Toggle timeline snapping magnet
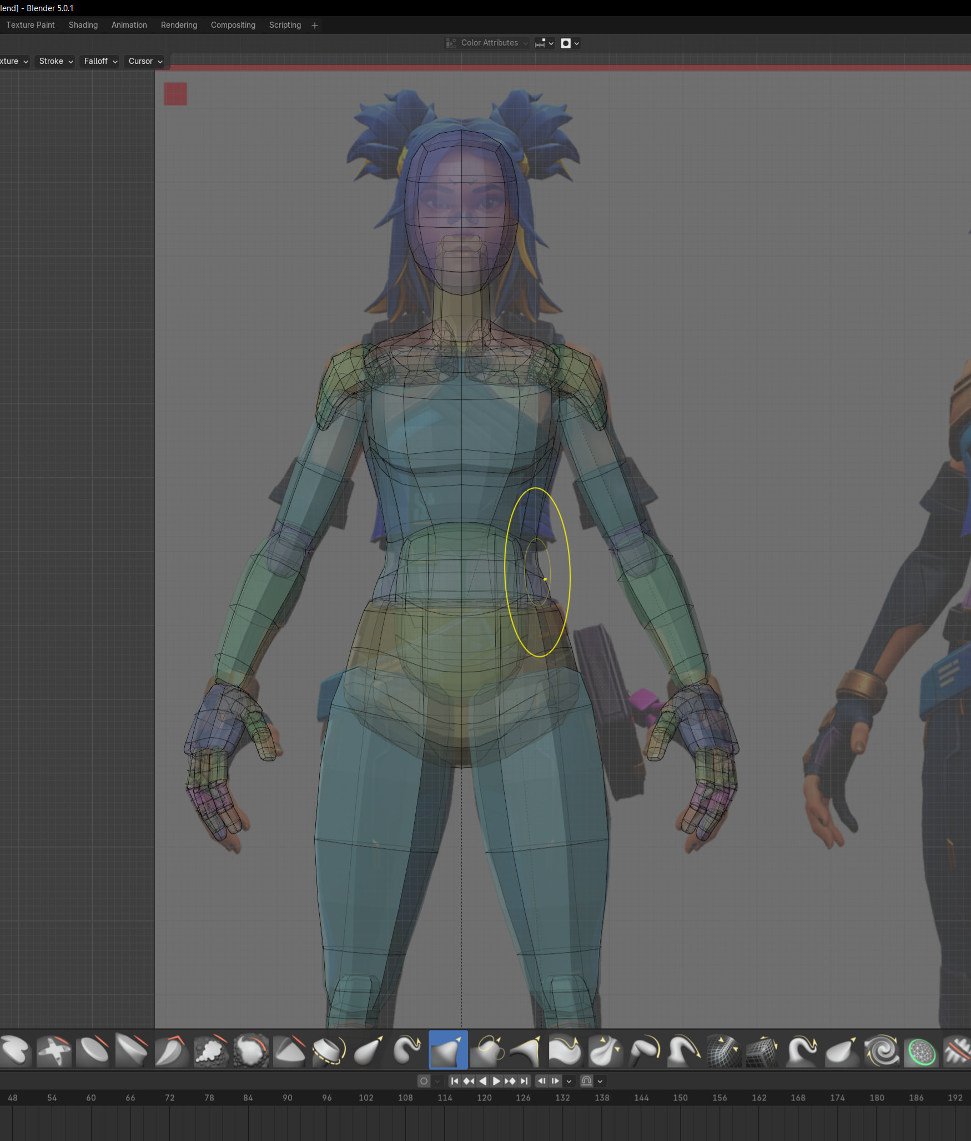This screenshot has height=1141, width=971. 587,1081
